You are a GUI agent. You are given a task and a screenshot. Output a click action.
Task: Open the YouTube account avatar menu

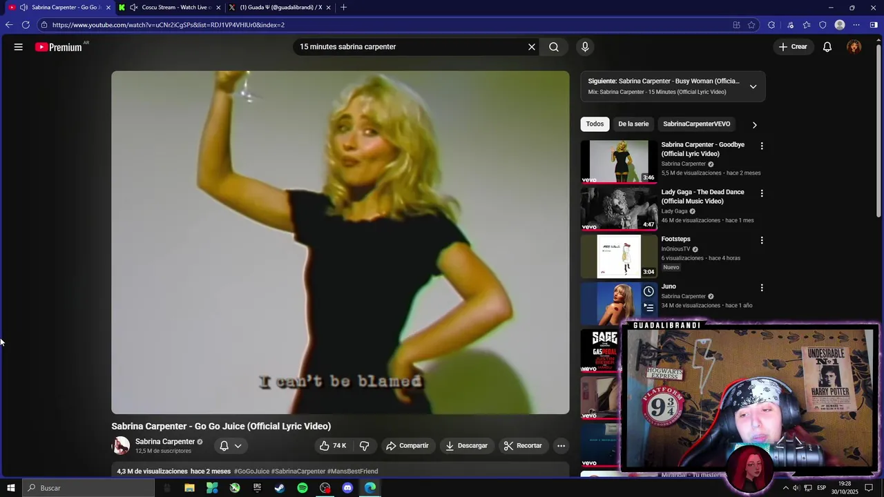pyautogui.click(x=854, y=47)
